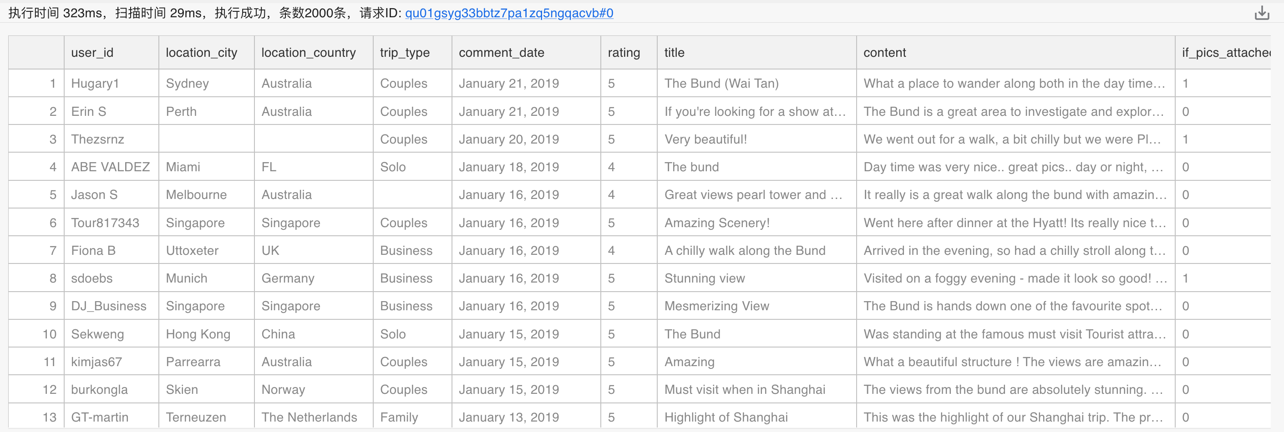Viewport: 1284px width, 432px height.
Task: Select row number 1
Action: pyautogui.click(x=52, y=84)
